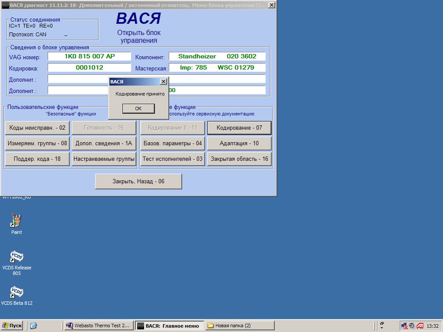Select the VAG номер field 1K0 815 007 AP
Image resolution: width=443 pixels, height=332 pixels.
point(89,56)
